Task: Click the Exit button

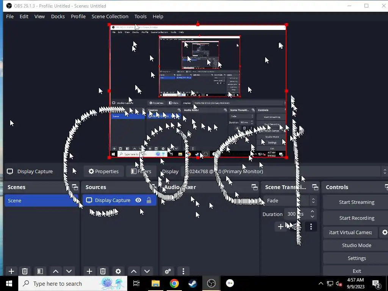Action: point(356,271)
